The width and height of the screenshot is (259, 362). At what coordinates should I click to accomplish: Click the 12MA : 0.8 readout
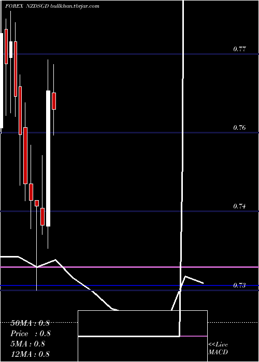click(30, 354)
